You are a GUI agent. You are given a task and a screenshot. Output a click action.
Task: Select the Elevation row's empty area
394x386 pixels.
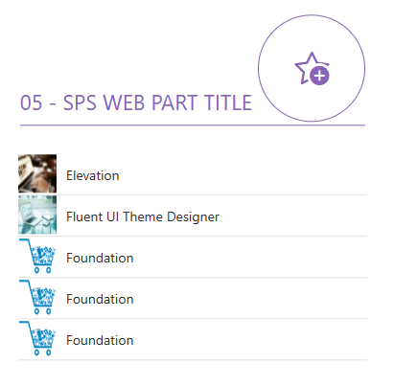click(243, 174)
